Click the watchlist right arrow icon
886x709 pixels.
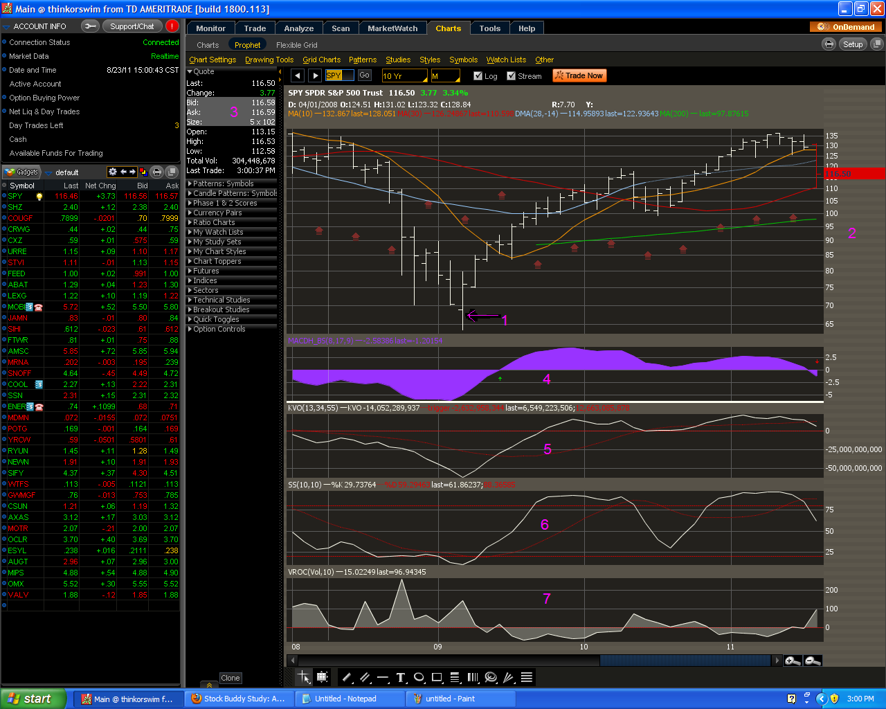click(132, 172)
